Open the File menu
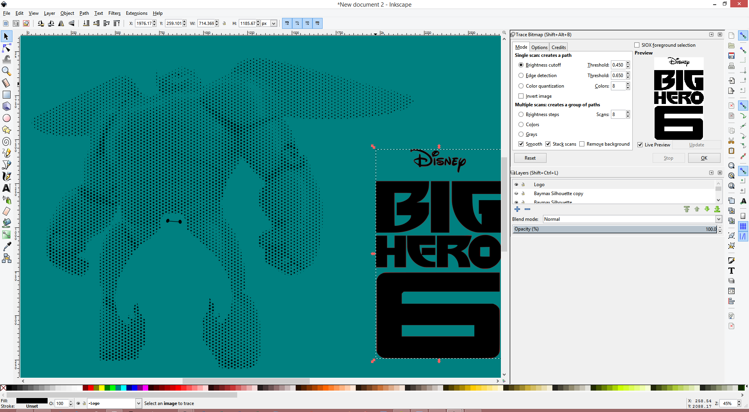This screenshot has width=749, height=412. click(7, 13)
